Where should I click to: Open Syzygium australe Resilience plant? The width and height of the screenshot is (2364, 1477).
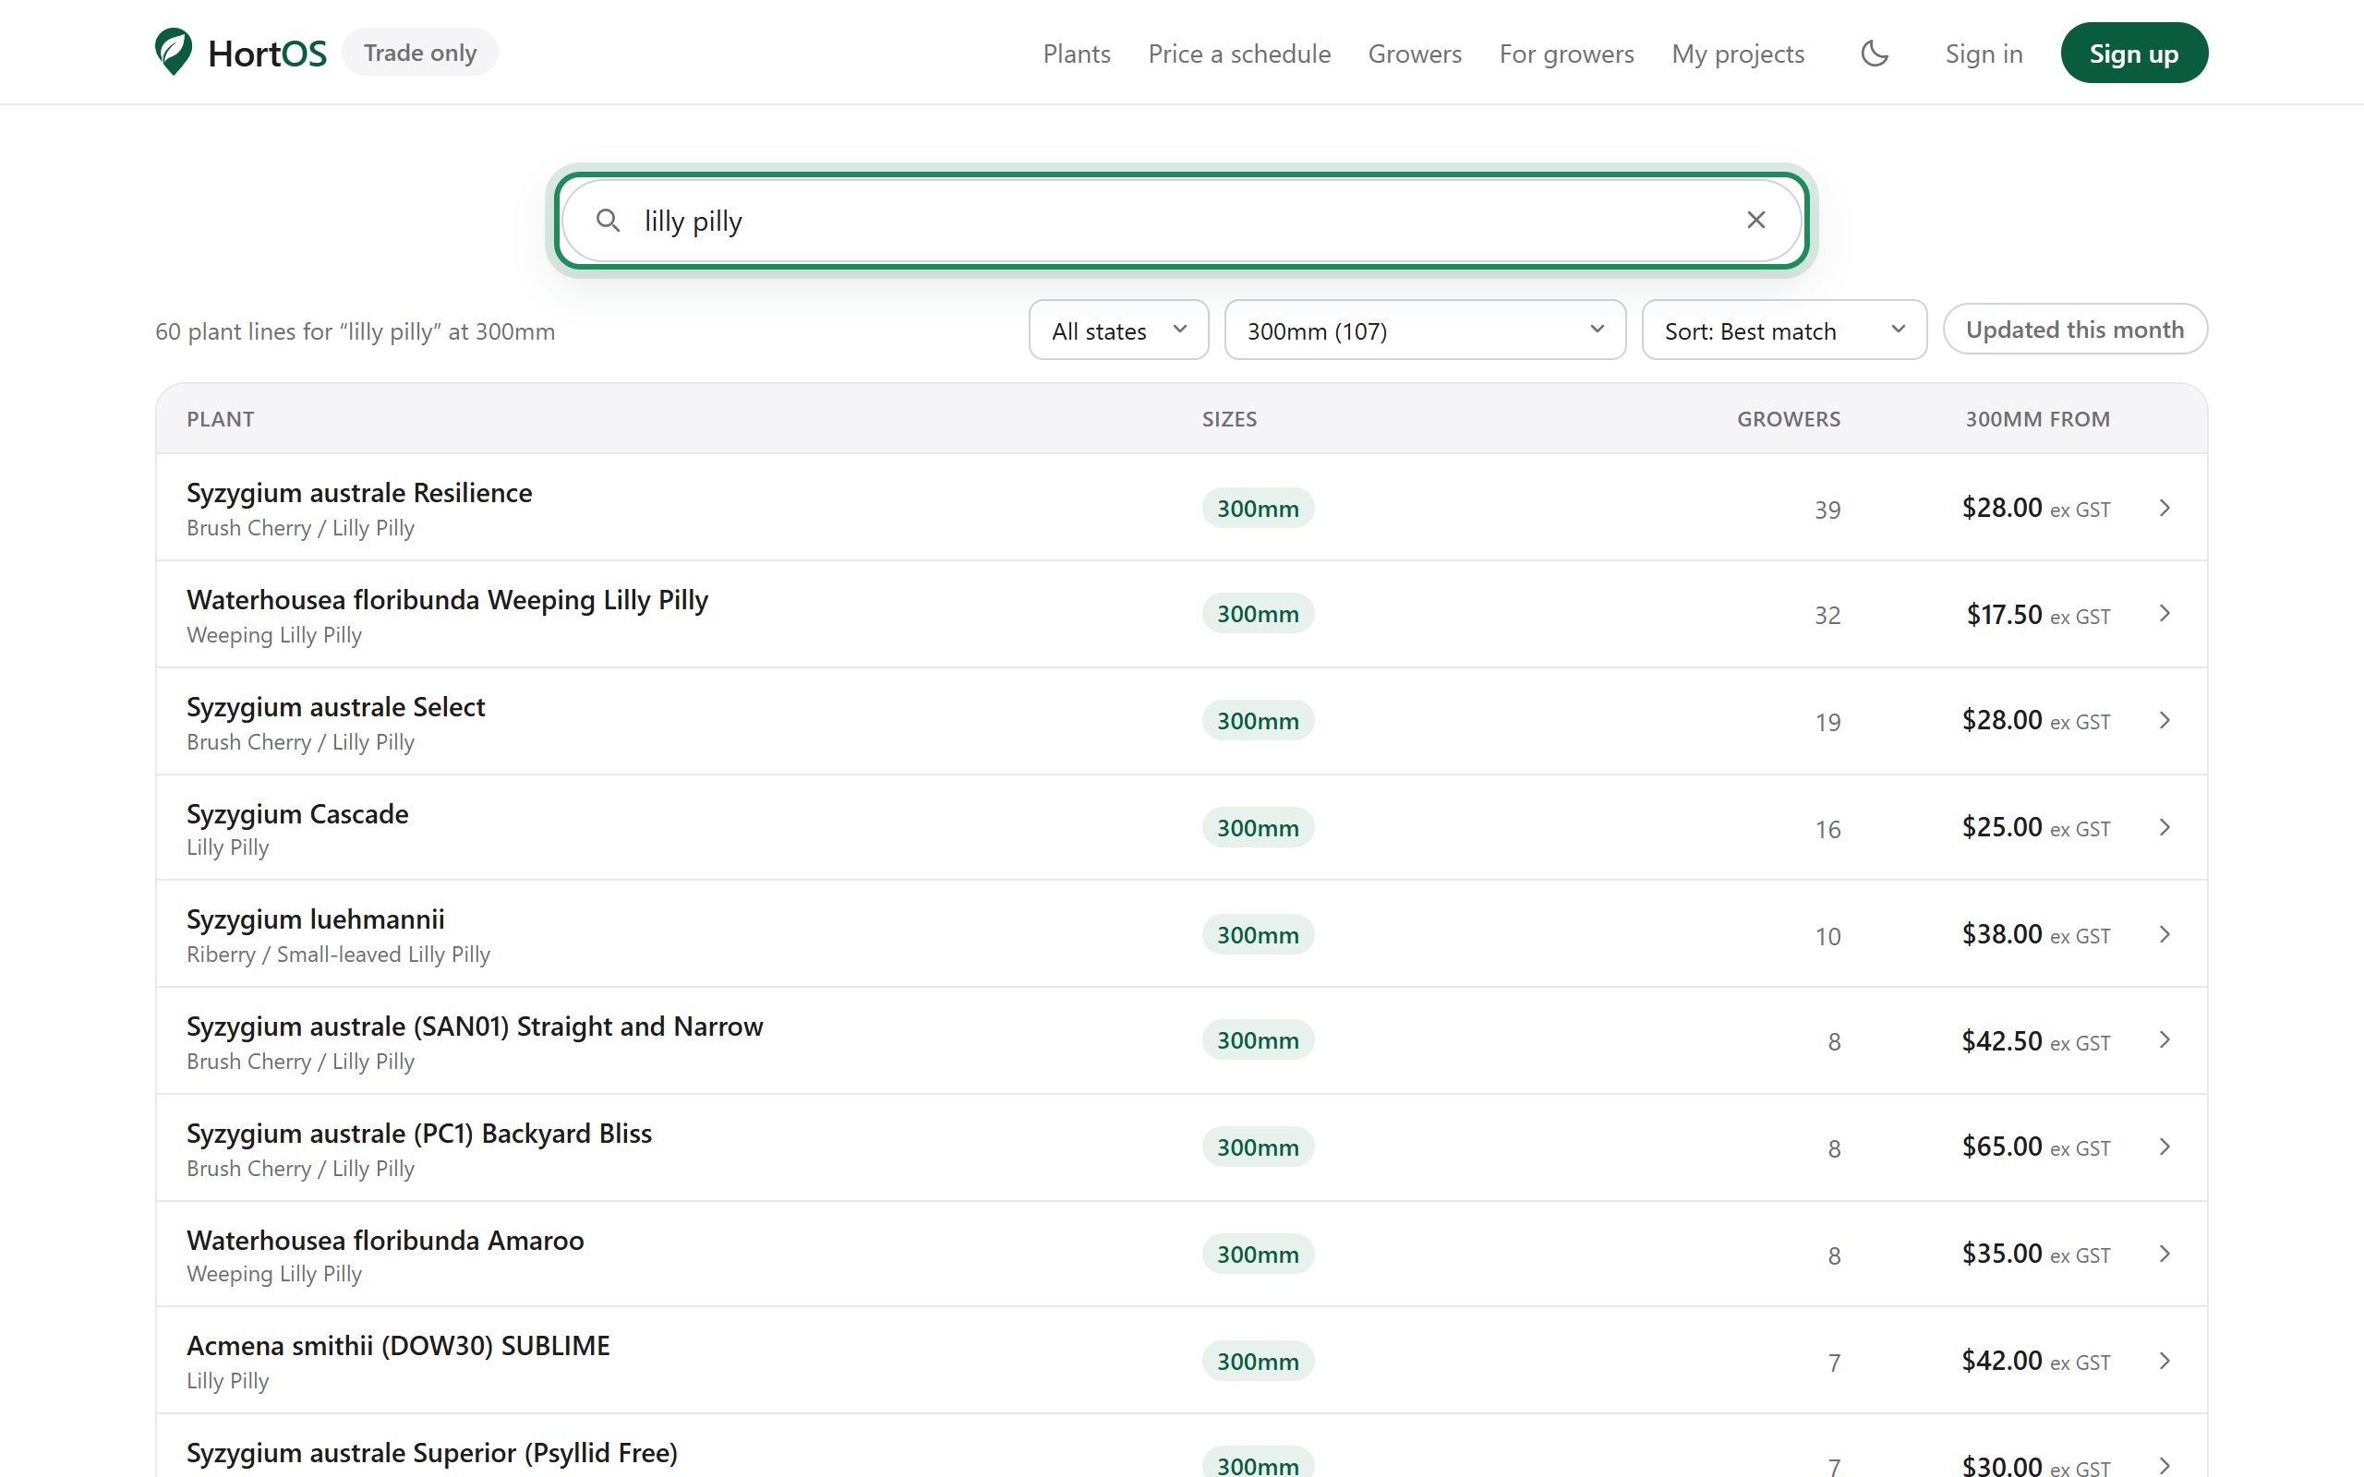[x=359, y=492]
